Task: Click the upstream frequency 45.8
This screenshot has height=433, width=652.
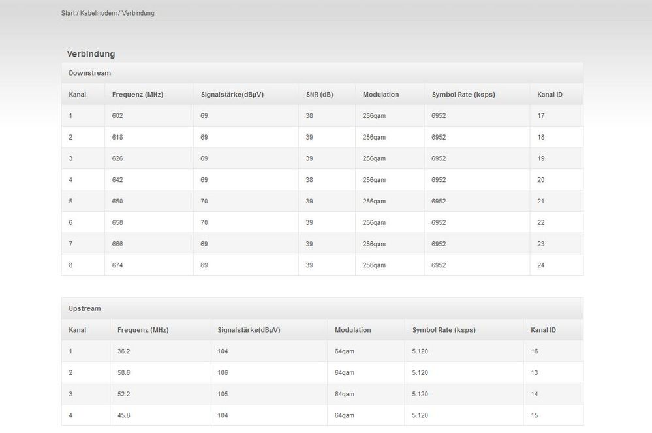Action: 123,415
